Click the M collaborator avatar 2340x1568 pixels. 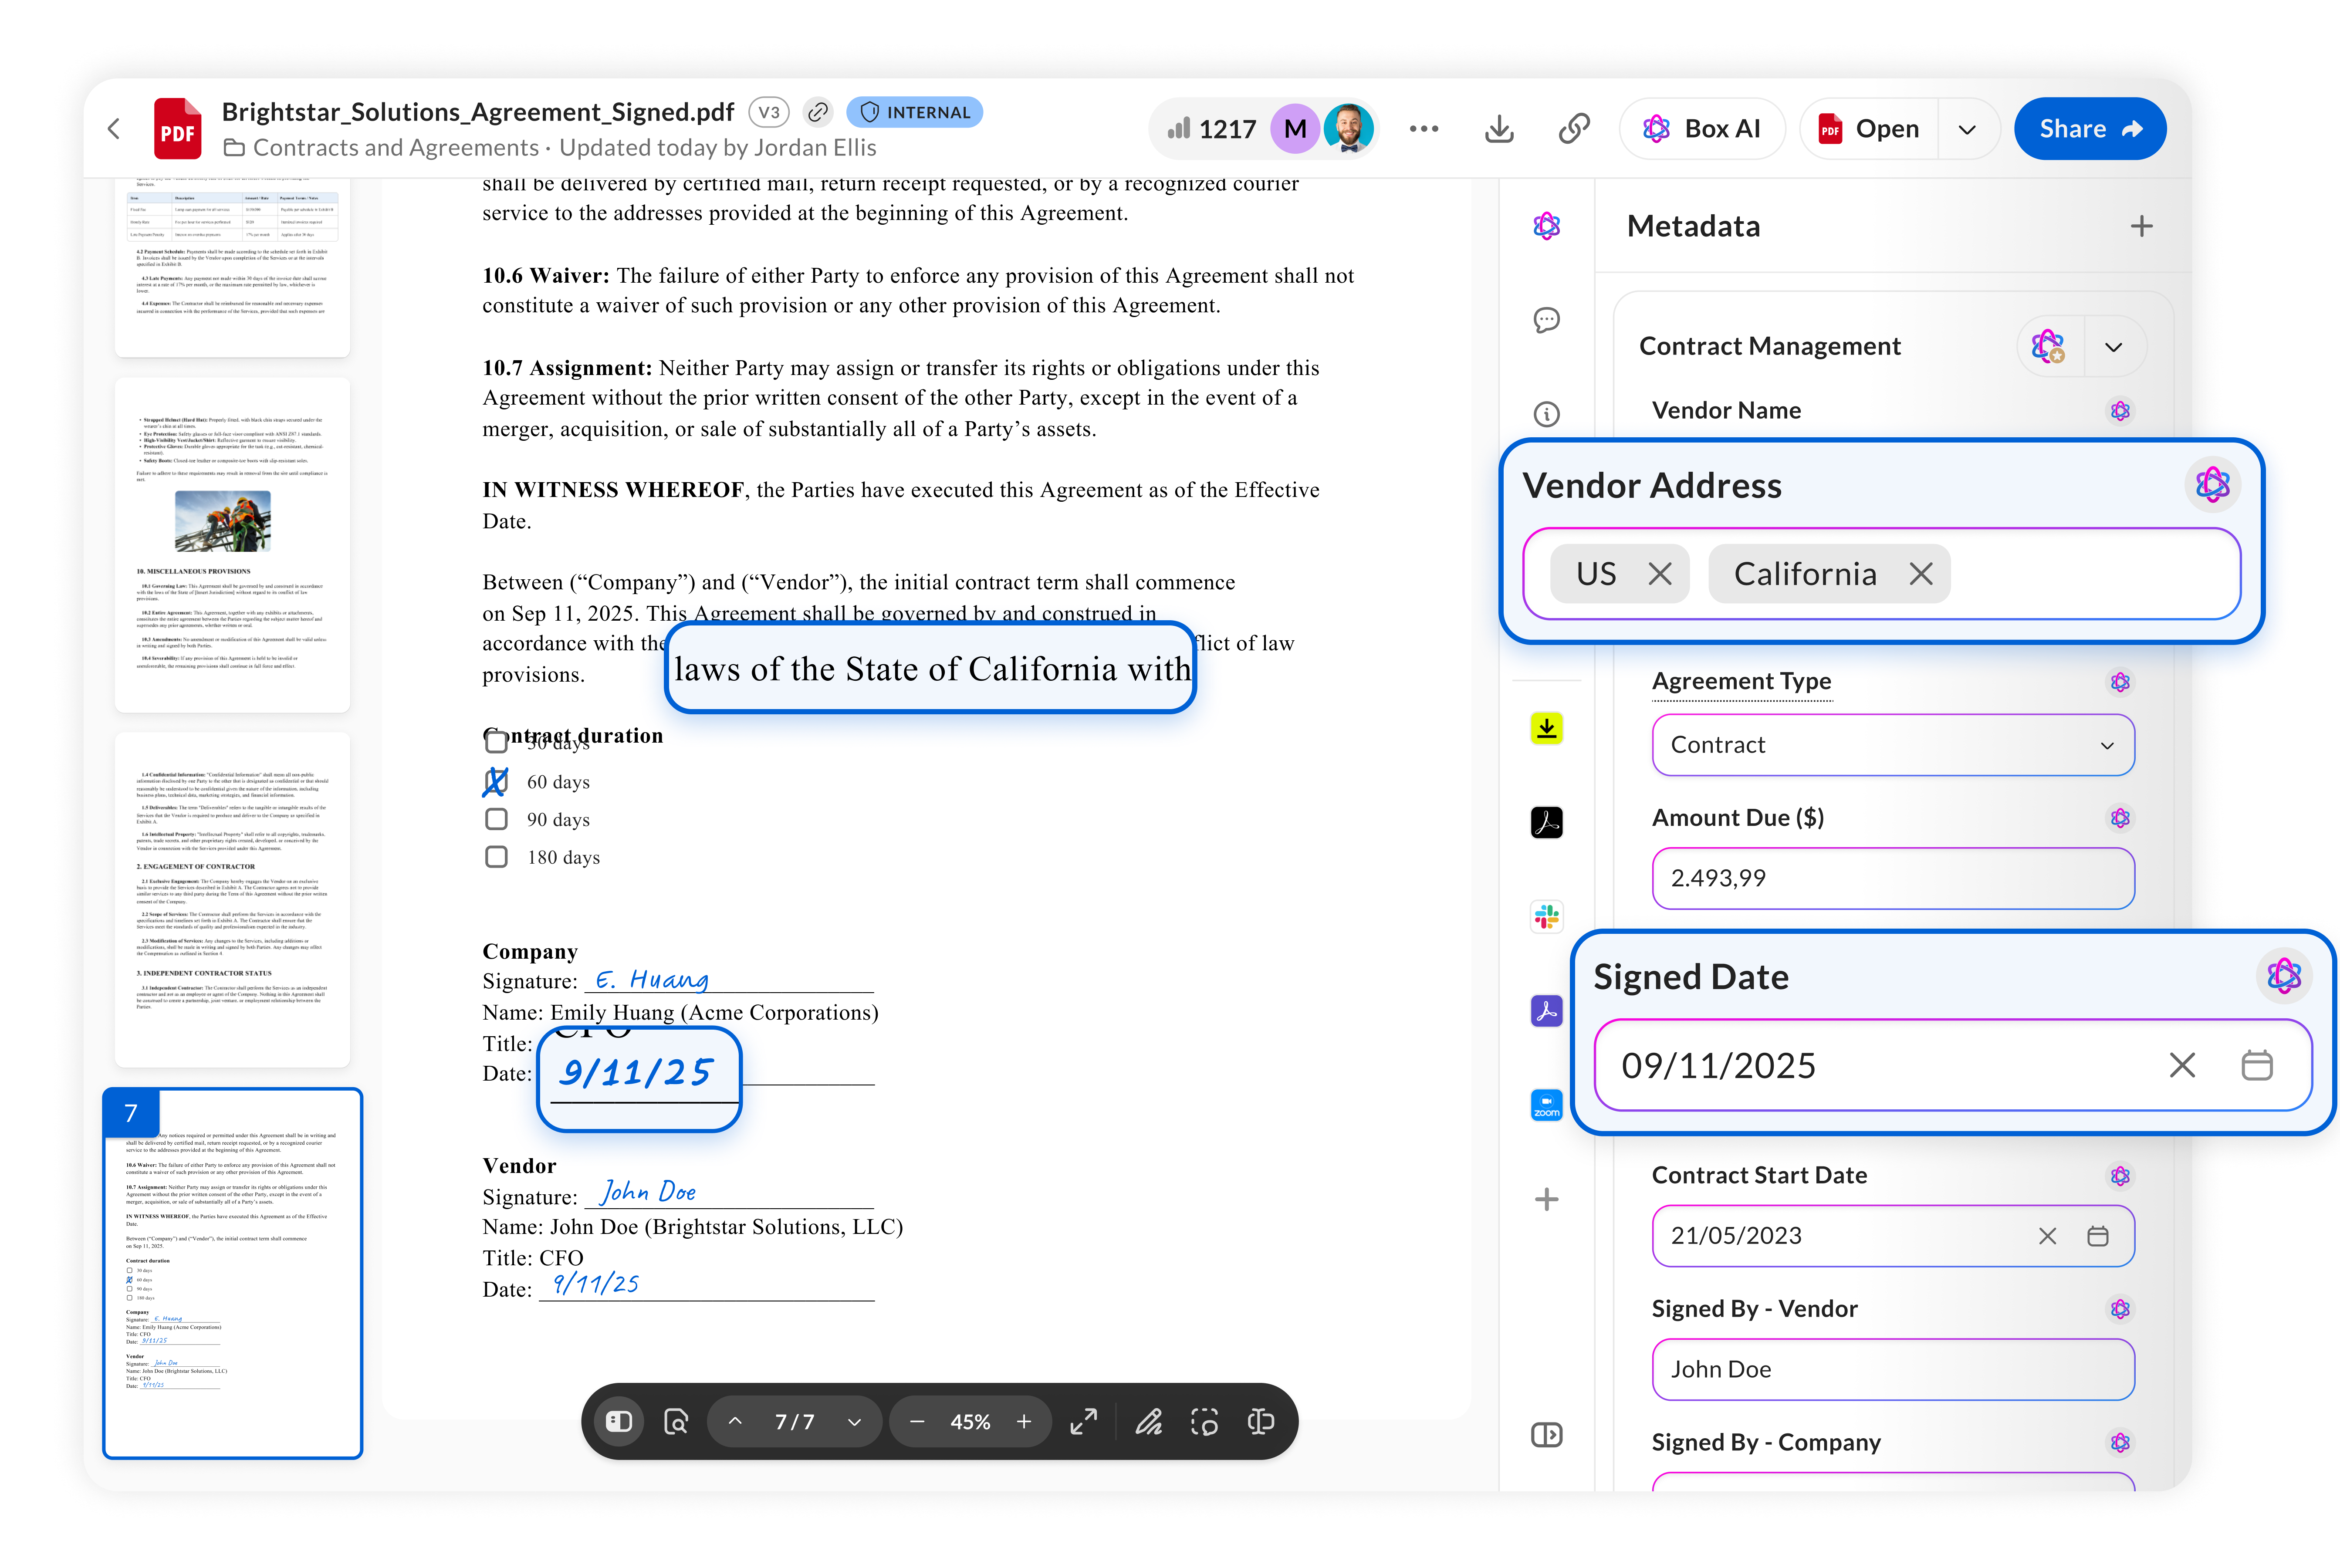[x=1295, y=129]
